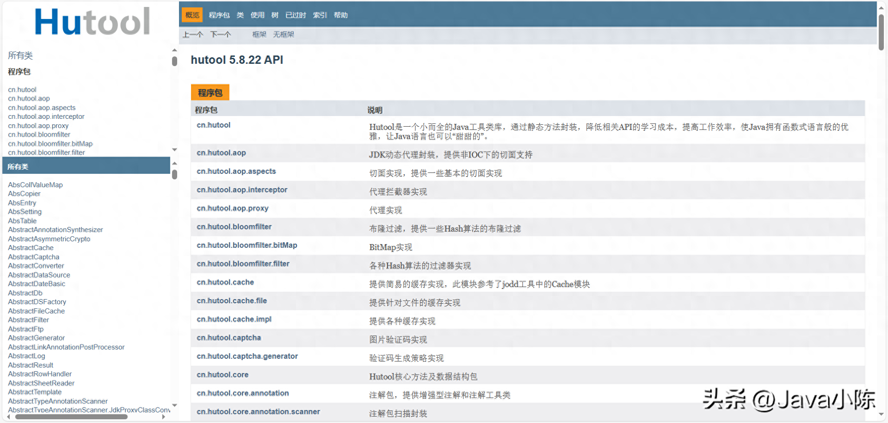Viewport: 888px width, 423px height.
Task: Click up arrow of class list scrollbar
Action: point(174,164)
